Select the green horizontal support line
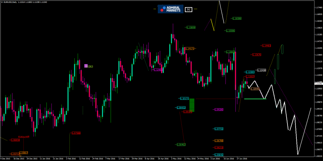This screenshot has width=323, height=161. point(255,99)
